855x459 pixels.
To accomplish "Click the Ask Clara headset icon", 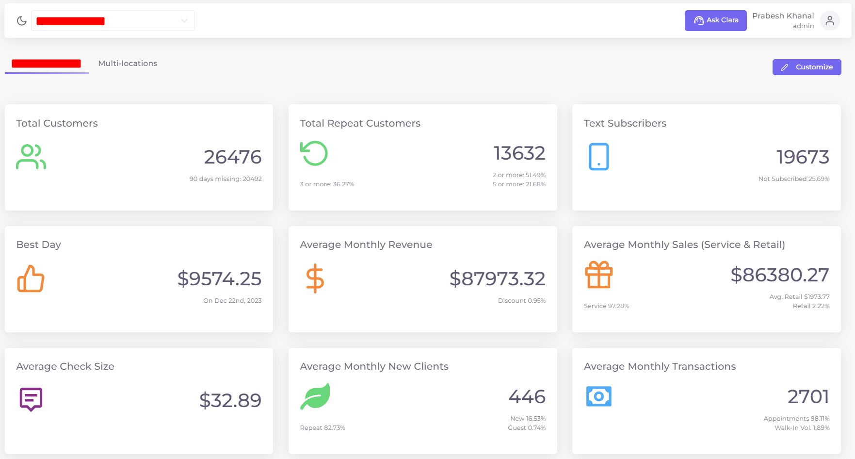I will click(698, 20).
